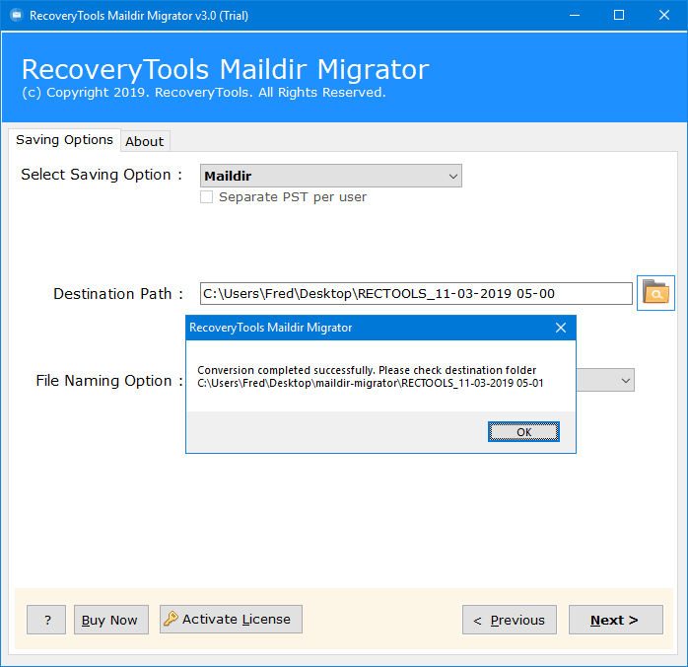This screenshot has width=688, height=667.
Task: Click the Buy Now button
Action: tap(111, 620)
